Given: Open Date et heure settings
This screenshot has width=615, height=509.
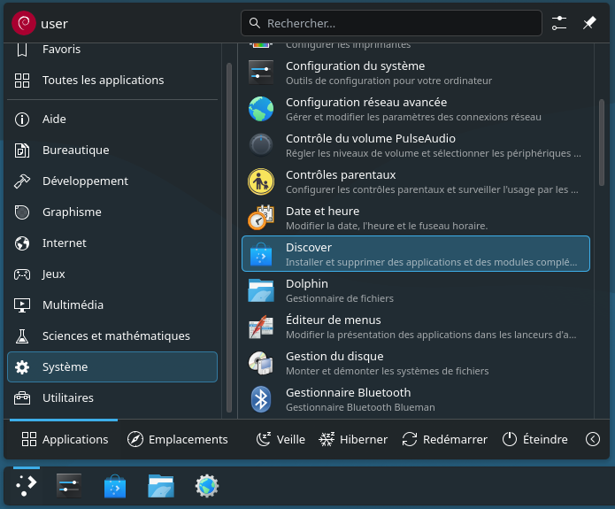Looking at the screenshot, I should (415, 218).
